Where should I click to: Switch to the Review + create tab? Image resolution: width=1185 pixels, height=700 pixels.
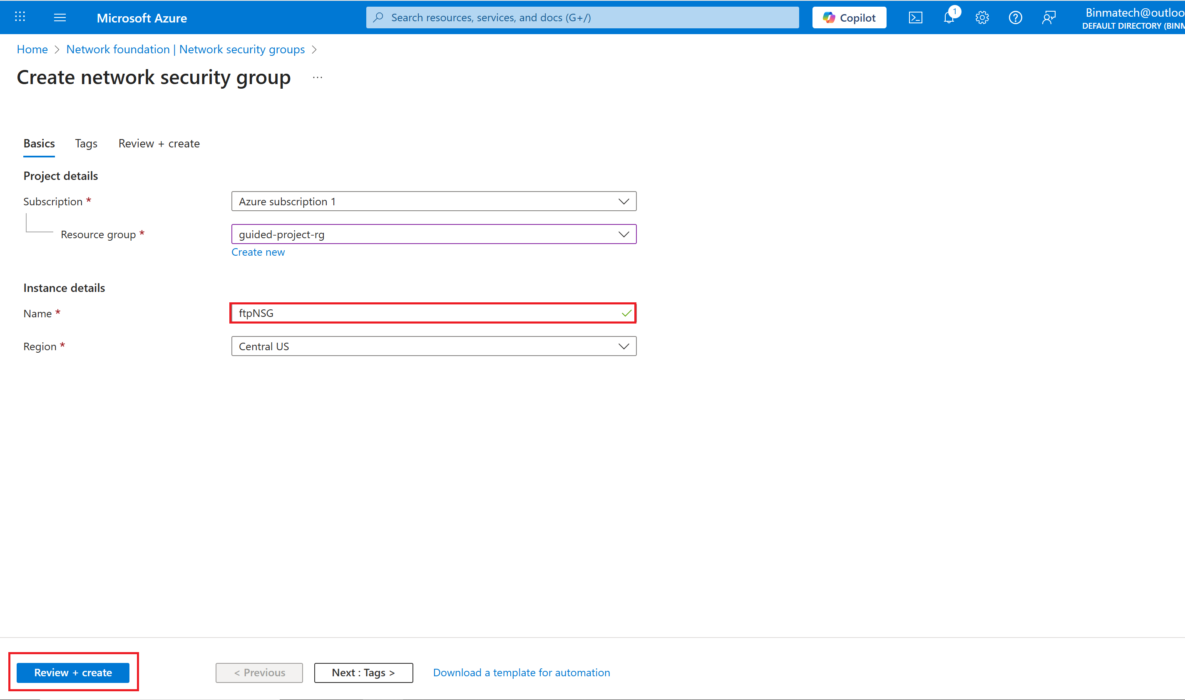click(x=159, y=143)
